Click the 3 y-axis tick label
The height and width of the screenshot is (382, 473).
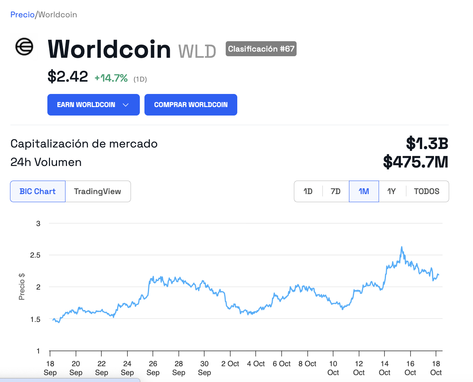click(38, 223)
